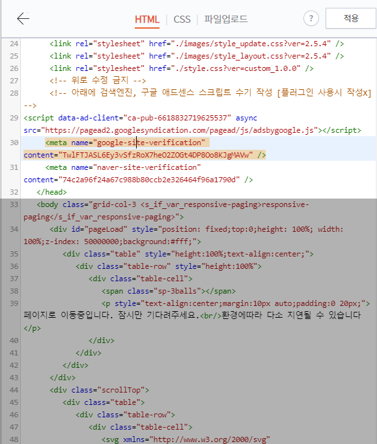The width and height of the screenshot is (377, 444).
Task: Select line number 24 in gutter
Action: coord(14,44)
